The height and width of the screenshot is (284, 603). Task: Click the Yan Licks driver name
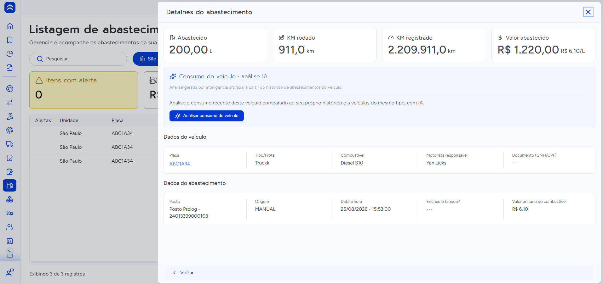point(436,163)
